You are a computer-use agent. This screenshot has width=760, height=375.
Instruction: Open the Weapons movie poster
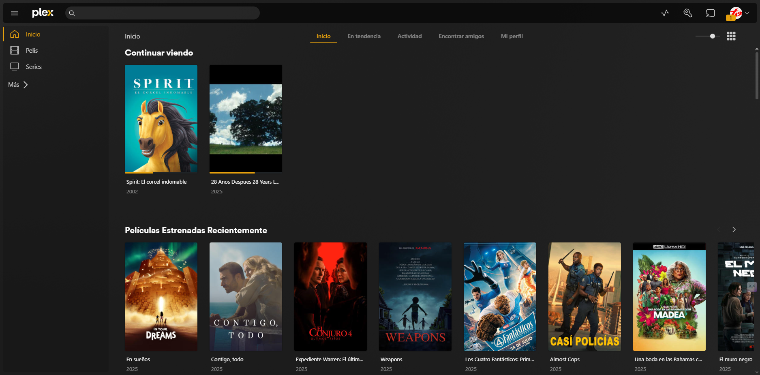tap(415, 297)
